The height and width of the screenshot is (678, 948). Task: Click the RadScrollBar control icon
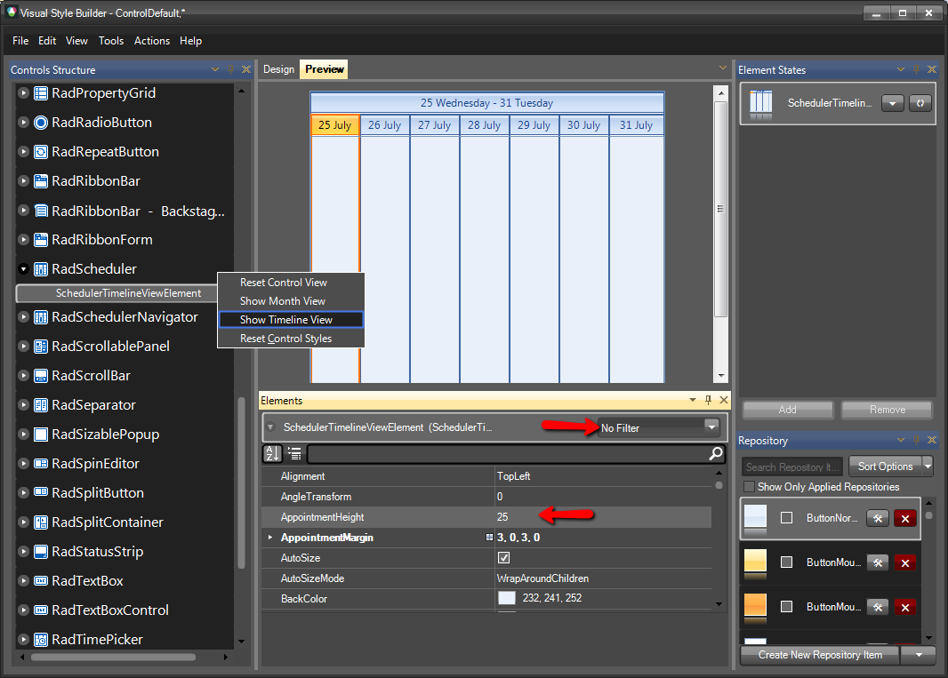tap(41, 376)
